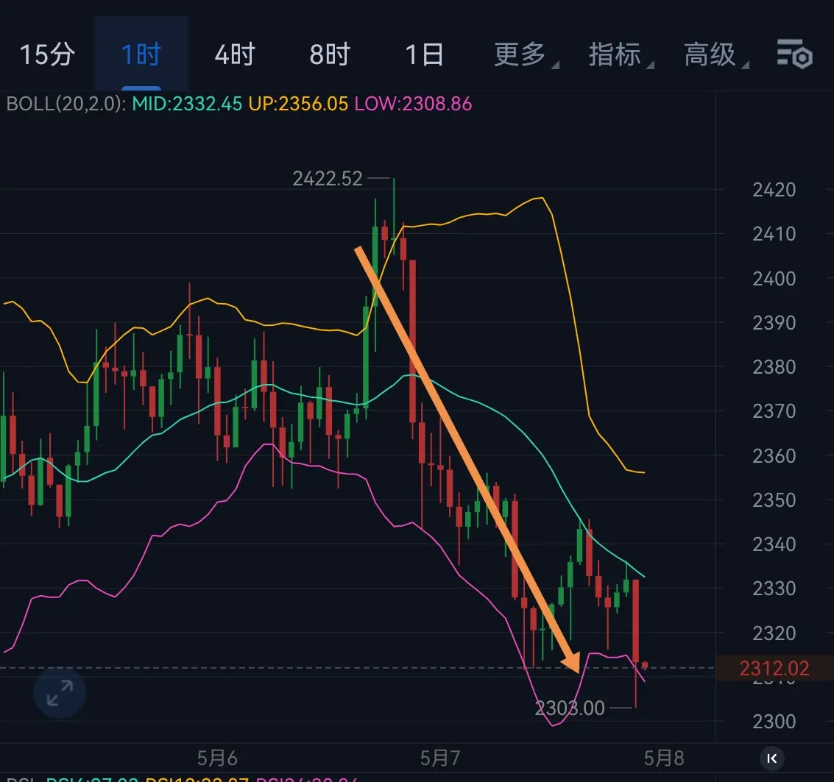Click the 2330 price axis label
The image size is (834, 782).
[x=774, y=588]
